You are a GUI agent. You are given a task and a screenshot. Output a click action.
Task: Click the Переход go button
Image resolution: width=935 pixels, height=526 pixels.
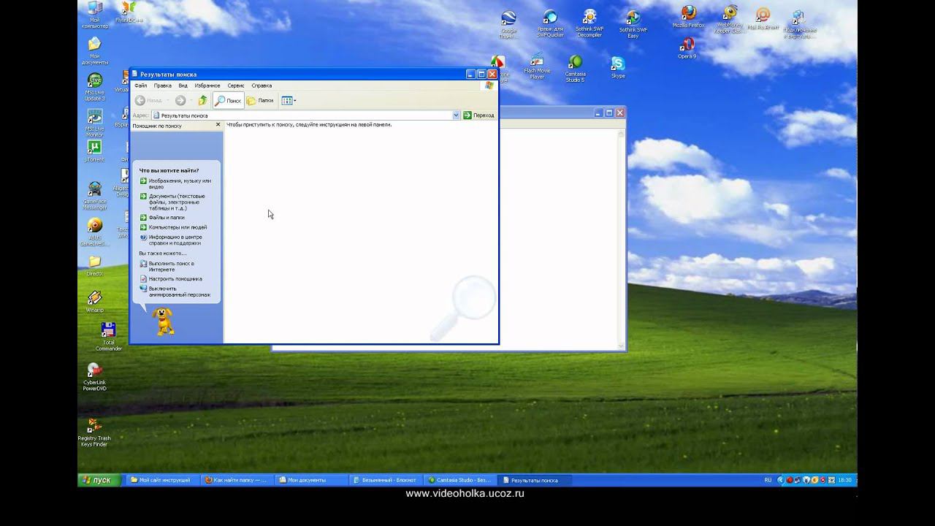[x=478, y=115]
